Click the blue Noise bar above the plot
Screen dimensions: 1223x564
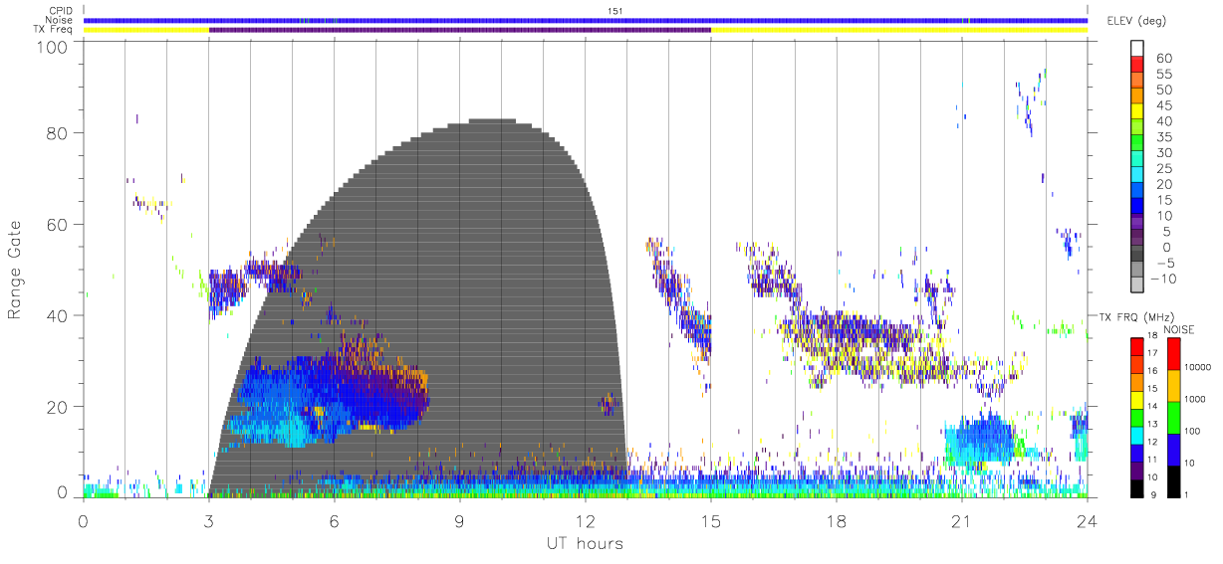pos(586,20)
